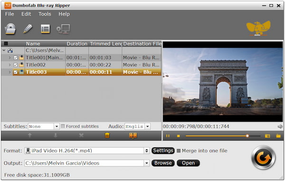Click trimmed length 00:00:11

(101, 72)
